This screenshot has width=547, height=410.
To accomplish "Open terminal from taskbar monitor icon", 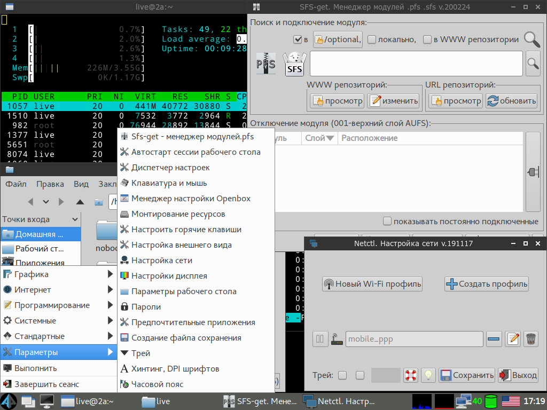I will tap(47, 401).
